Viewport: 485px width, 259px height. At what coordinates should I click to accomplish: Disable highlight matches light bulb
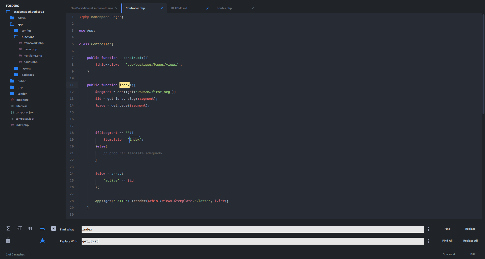tap(42, 241)
